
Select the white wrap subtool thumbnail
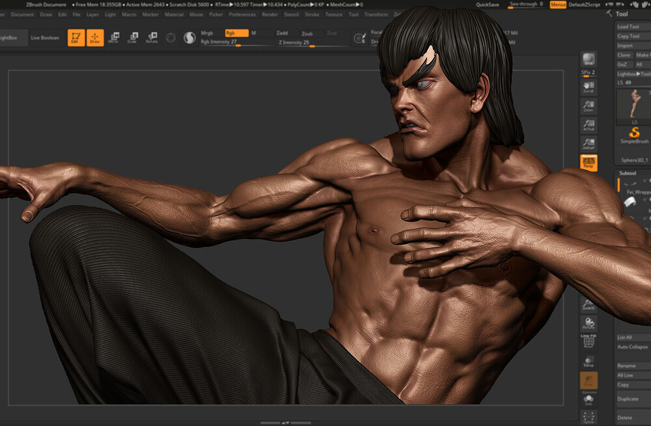630,203
